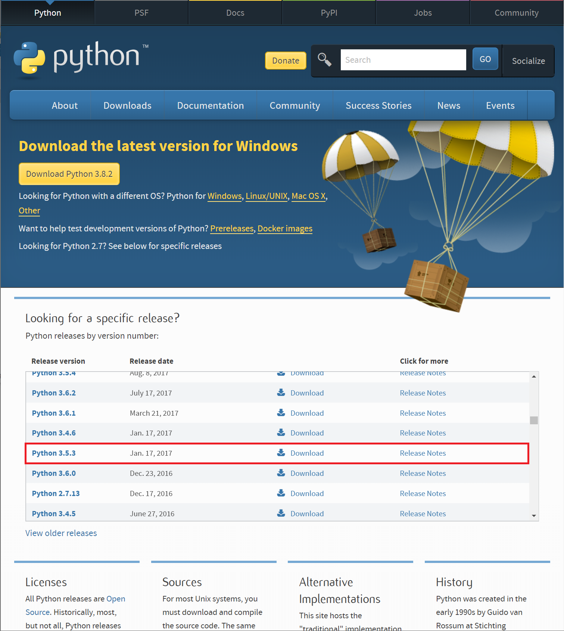
Task: Open Release Notes for Python 3.4.6
Action: click(423, 433)
